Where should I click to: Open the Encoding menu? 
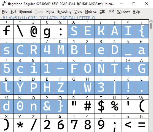pos(64,12)
